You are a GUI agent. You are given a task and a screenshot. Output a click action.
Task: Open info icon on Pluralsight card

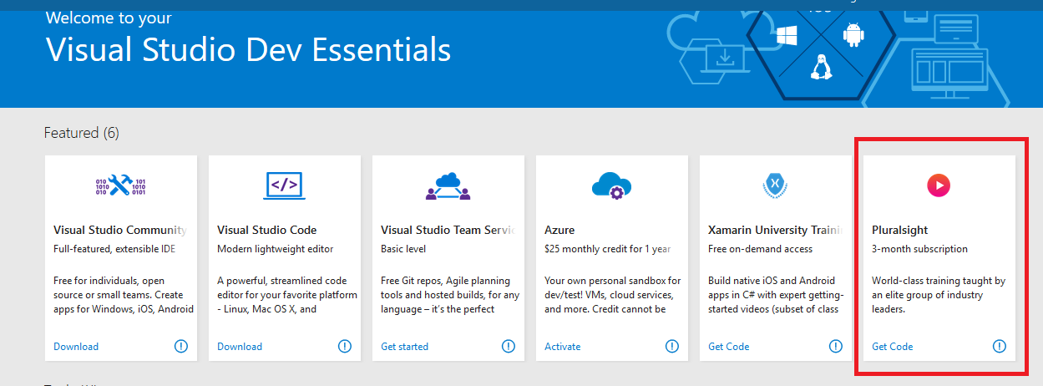[1000, 346]
